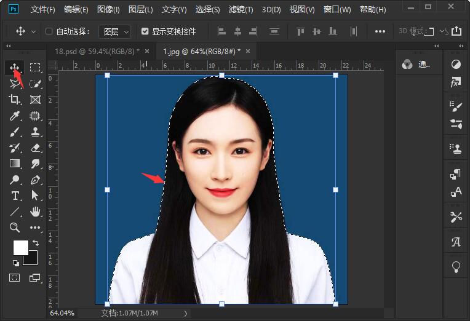Viewport: 470px width, 321px height.
Task: Pick the Horizontal Type tool
Action: 15,196
